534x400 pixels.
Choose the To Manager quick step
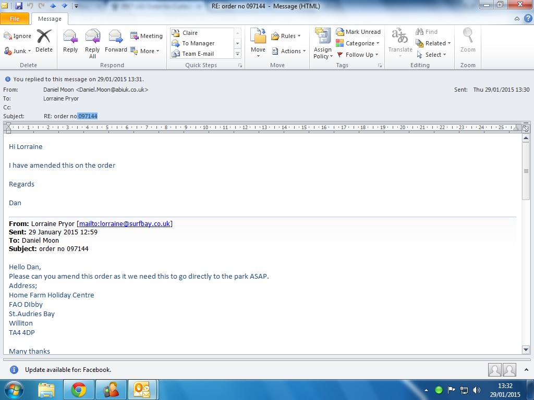click(x=202, y=43)
